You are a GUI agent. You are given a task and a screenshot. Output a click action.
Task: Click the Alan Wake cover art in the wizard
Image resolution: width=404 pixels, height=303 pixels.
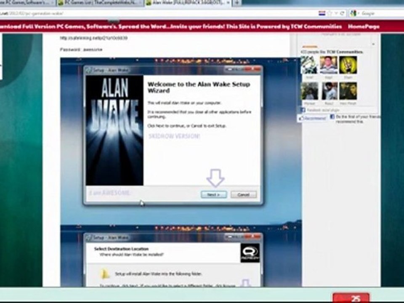pyautogui.click(x=114, y=130)
